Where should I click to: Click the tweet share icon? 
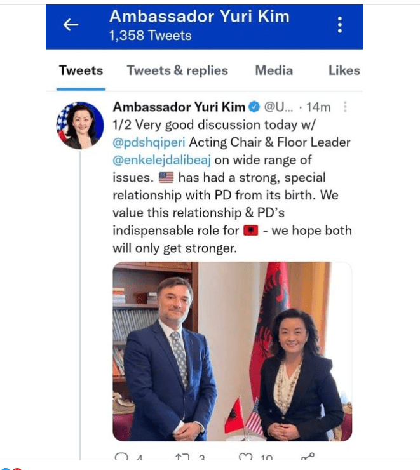(x=308, y=457)
